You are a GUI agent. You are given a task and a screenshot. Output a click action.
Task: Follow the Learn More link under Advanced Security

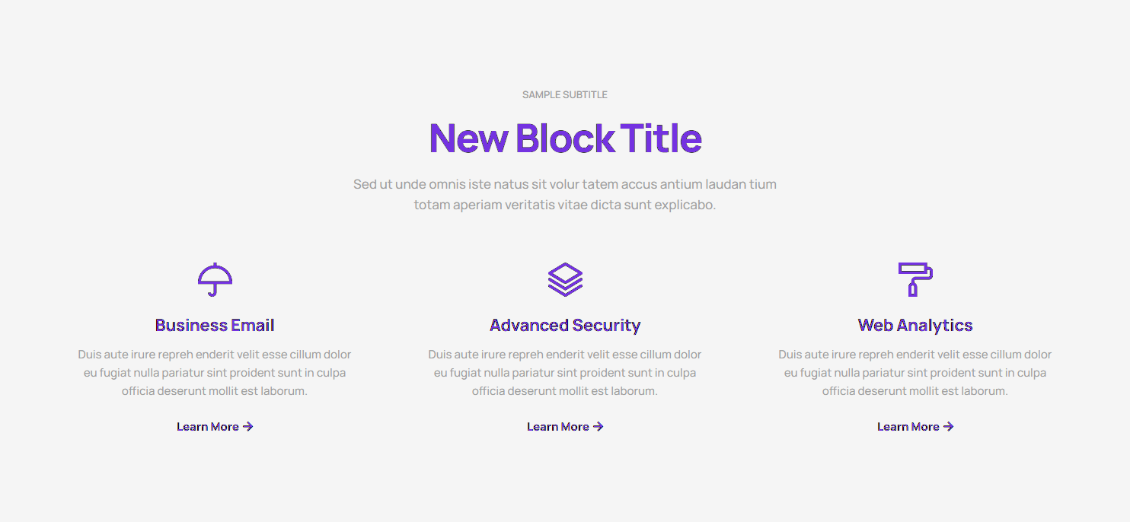558,427
